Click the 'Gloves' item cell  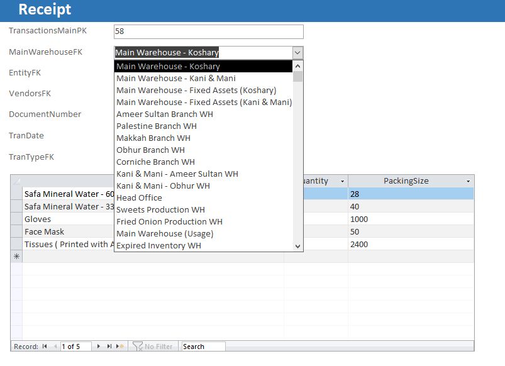[x=69, y=219]
